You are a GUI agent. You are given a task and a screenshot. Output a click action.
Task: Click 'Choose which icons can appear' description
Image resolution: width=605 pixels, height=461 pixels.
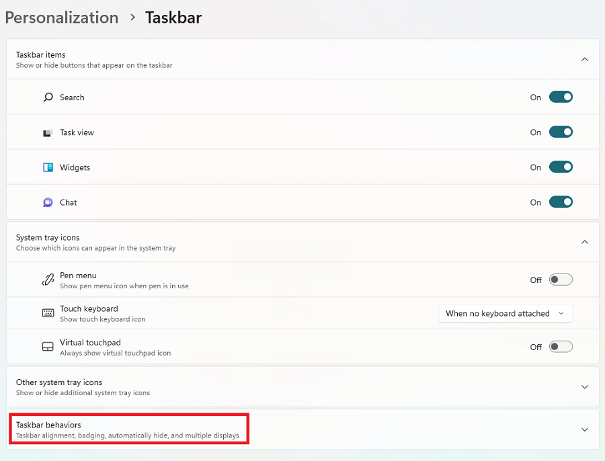(95, 248)
